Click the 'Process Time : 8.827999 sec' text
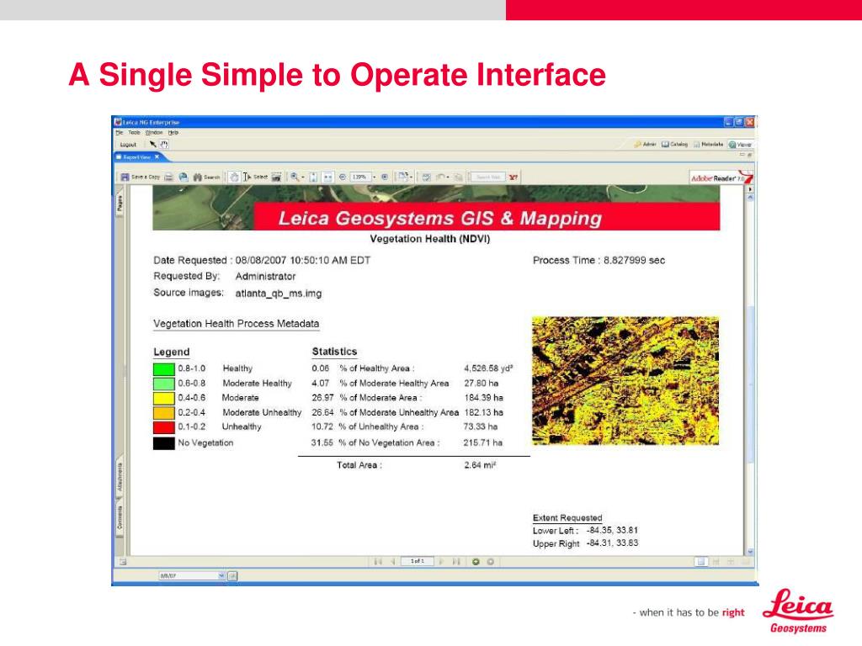This screenshot has height=646, width=862. (599, 261)
